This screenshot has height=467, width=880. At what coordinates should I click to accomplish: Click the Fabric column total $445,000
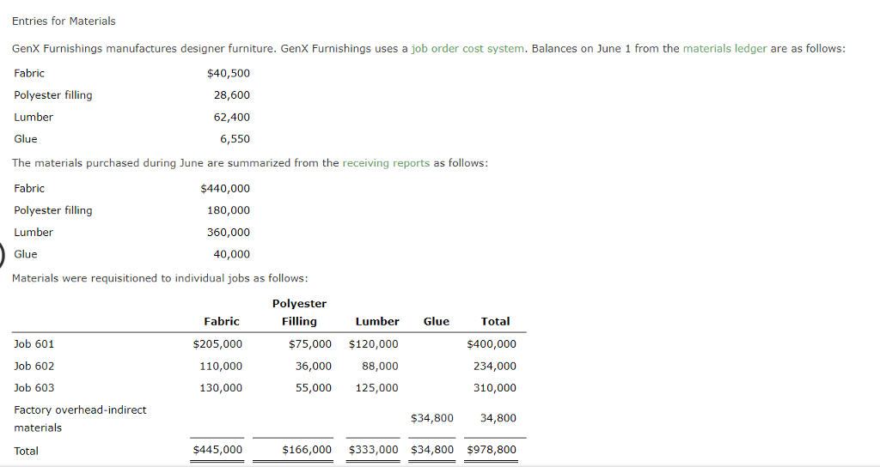pyautogui.click(x=217, y=450)
